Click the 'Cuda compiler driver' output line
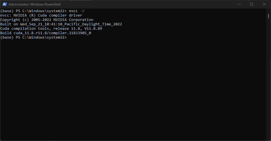 point(41,15)
